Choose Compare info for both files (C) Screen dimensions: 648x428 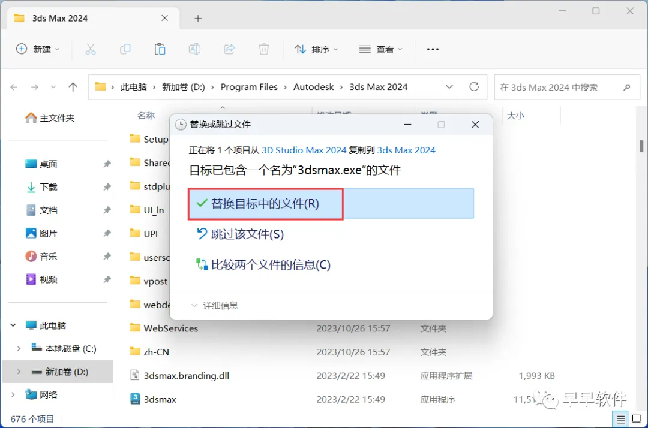point(263,264)
